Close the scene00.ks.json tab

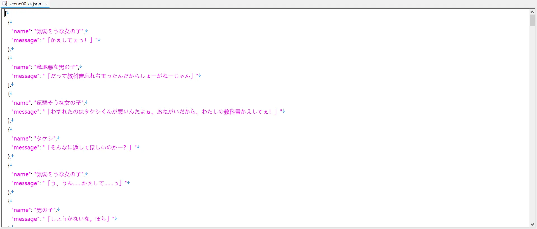[x=46, y=4]
